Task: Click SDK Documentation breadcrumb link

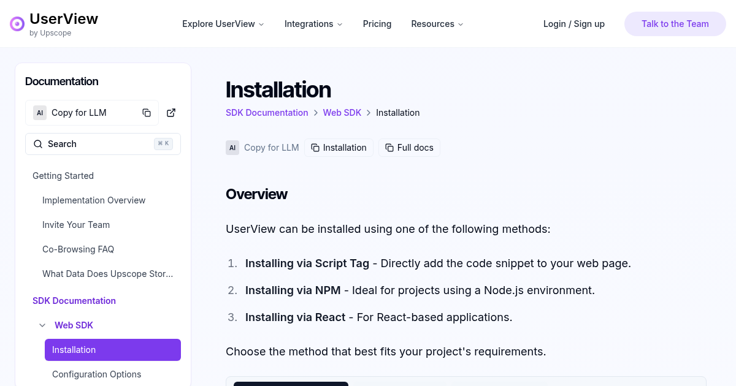Action: [x=267, y=113]
